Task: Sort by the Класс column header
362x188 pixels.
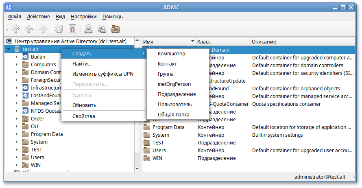Action: [x=223, y=42]
